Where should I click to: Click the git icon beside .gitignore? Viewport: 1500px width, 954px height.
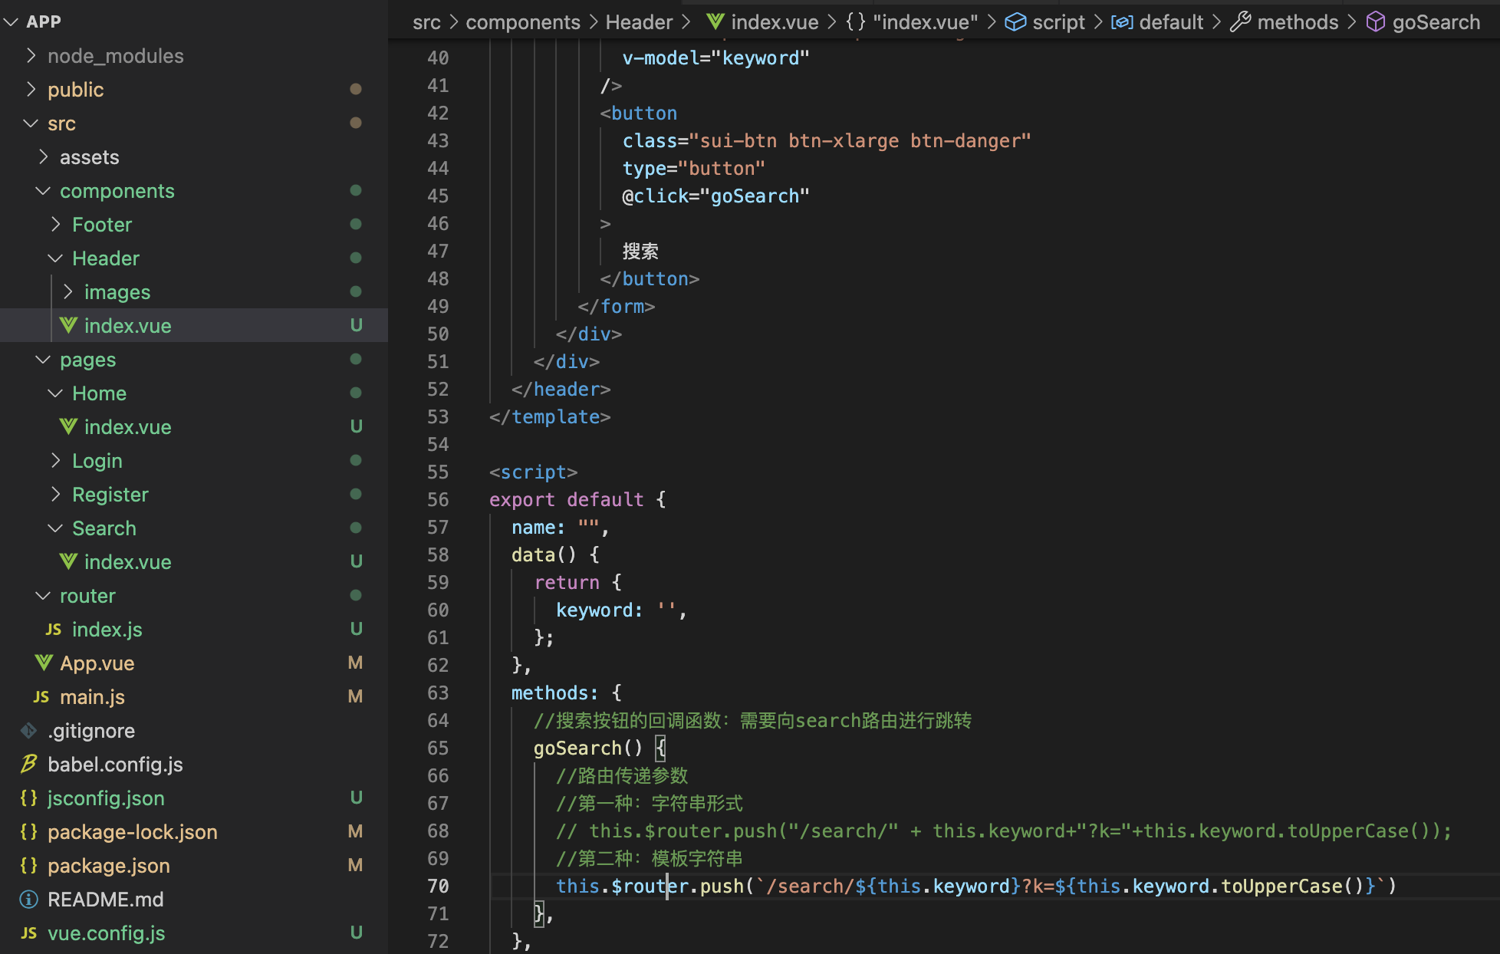(x=29, y=730)
